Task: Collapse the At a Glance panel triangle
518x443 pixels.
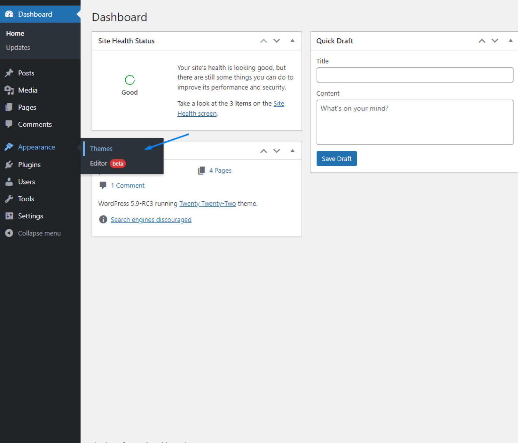Action: click(292, 151)
